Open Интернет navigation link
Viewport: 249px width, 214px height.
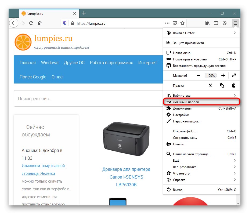pos(147,63)
